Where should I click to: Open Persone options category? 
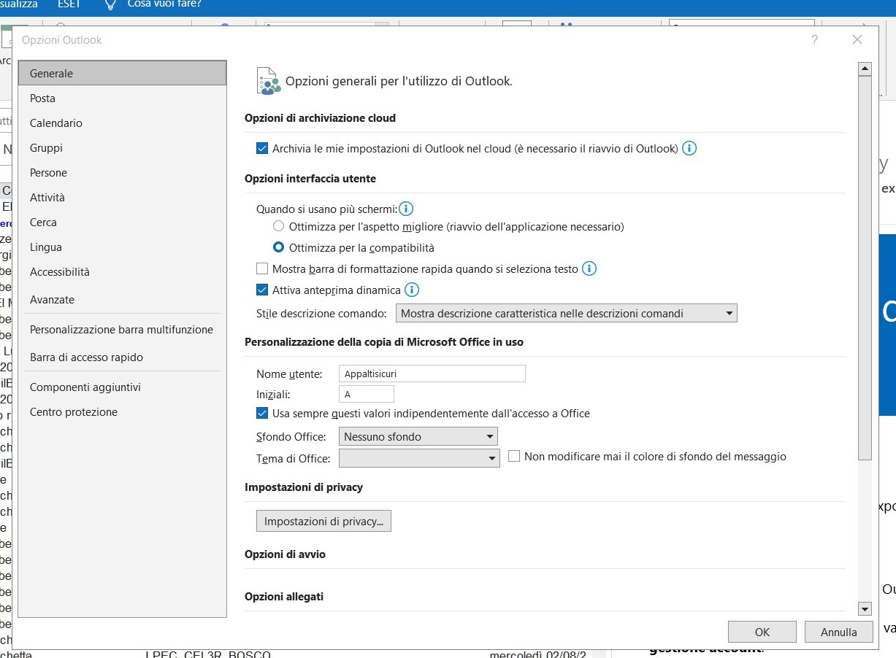(123, 173)
